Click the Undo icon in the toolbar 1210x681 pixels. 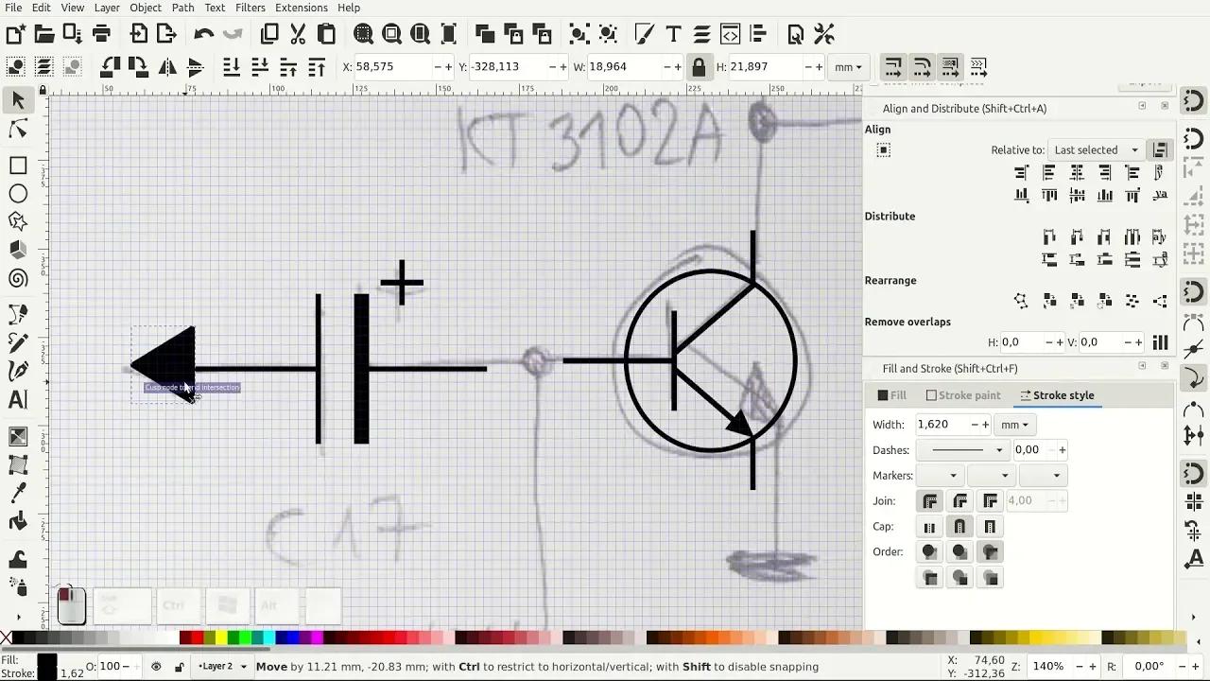coord(203,34)
